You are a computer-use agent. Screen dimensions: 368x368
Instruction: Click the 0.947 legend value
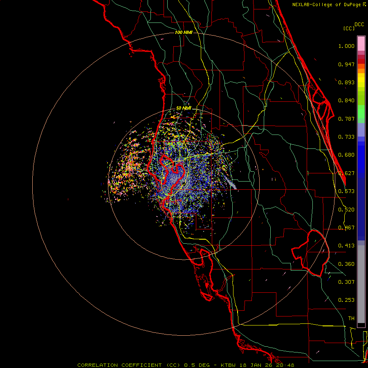point(346,65)
